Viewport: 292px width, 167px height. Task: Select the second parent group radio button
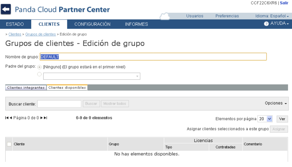[39, 74]
